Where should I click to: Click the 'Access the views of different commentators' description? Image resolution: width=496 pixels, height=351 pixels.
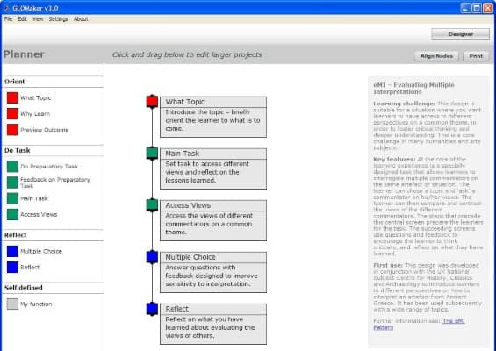(x=213, y=226)
